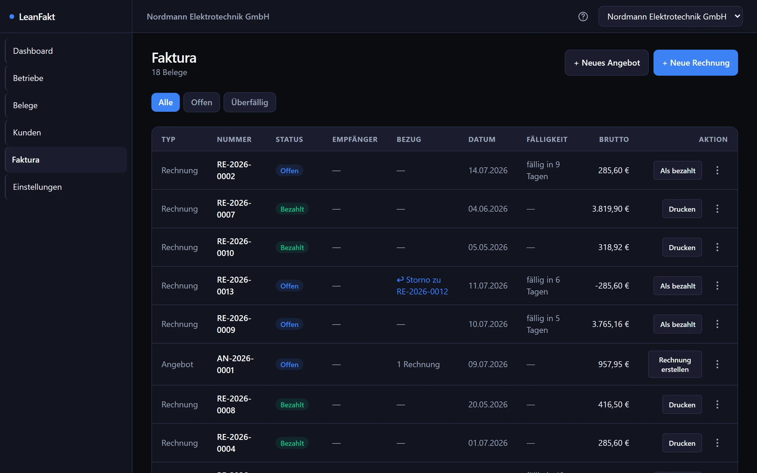Click invoice number RE-2026-0010
Viewport: 757px width, 473px height.
pyautogui.click(x=234, y=247)
